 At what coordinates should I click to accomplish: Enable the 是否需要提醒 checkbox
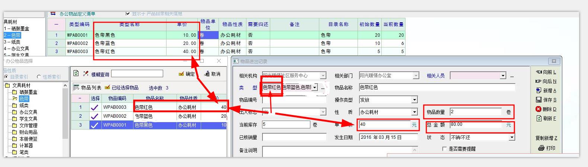(x=445, y=149)
